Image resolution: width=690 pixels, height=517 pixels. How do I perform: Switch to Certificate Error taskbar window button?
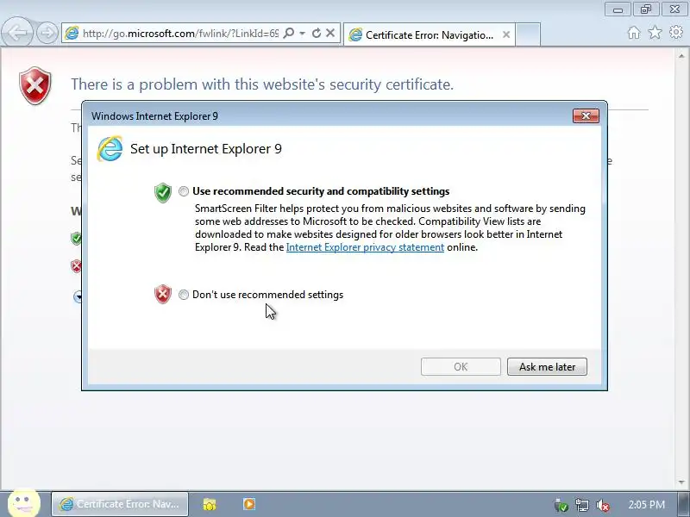pos(120,504)
